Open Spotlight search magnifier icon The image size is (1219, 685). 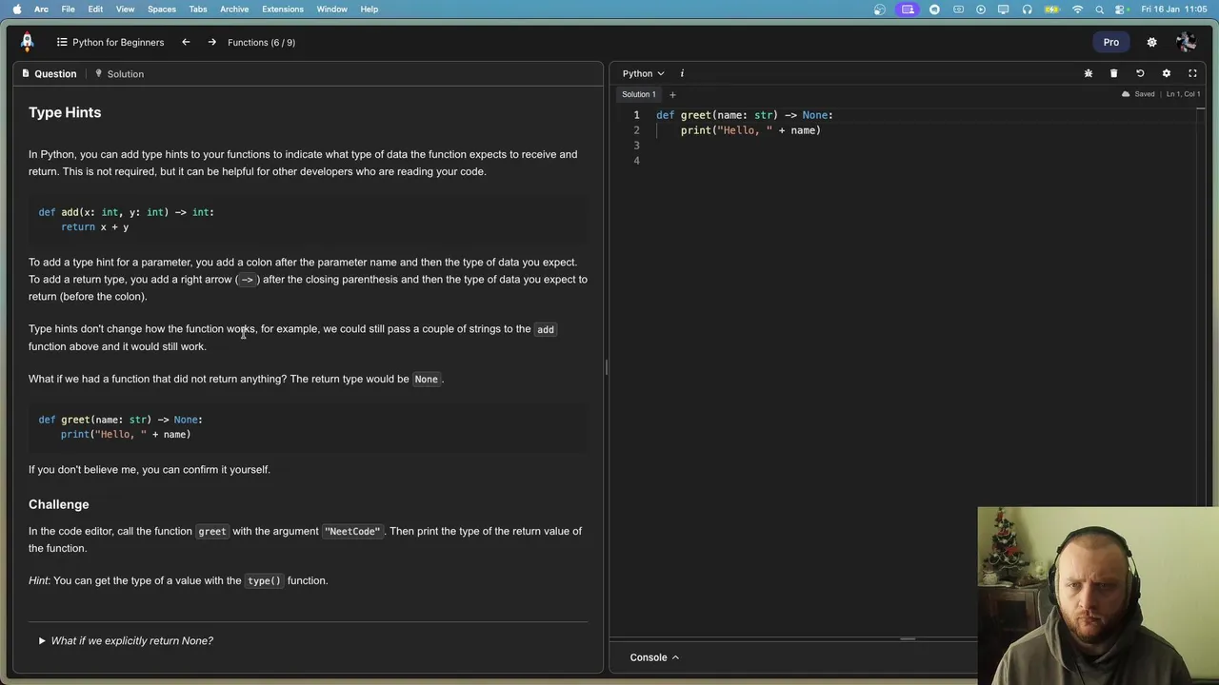pyautogui.click(x=1099, y=9)
